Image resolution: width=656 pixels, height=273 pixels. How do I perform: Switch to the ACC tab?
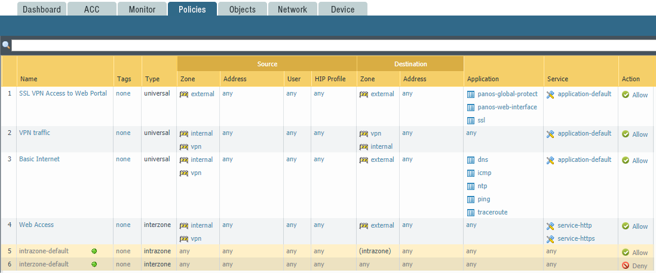tap(91, 9)
